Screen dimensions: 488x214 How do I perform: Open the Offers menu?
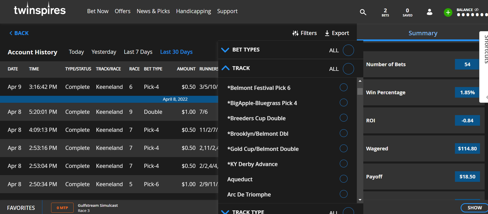[x=122, y=11]
